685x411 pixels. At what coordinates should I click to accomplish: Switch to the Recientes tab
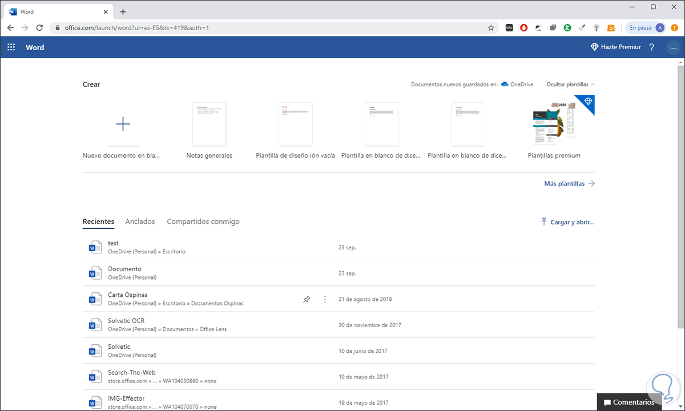pos(98,221)
